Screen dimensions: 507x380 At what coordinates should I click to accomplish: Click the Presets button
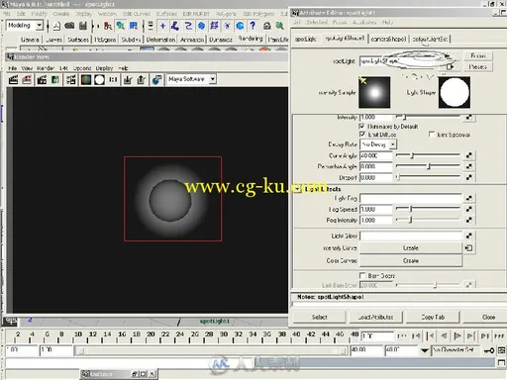point(478,67)
